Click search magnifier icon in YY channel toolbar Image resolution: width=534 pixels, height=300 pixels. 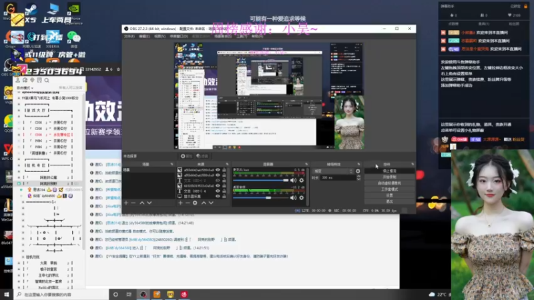coord(47,80)
